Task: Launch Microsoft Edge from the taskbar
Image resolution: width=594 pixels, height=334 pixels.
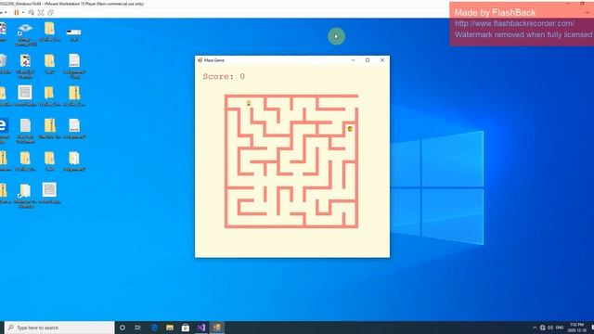Action: (154, 328)
